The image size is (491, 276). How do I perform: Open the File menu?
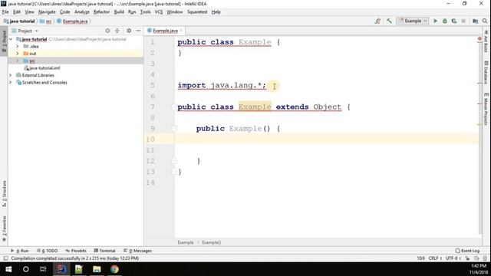5,12
